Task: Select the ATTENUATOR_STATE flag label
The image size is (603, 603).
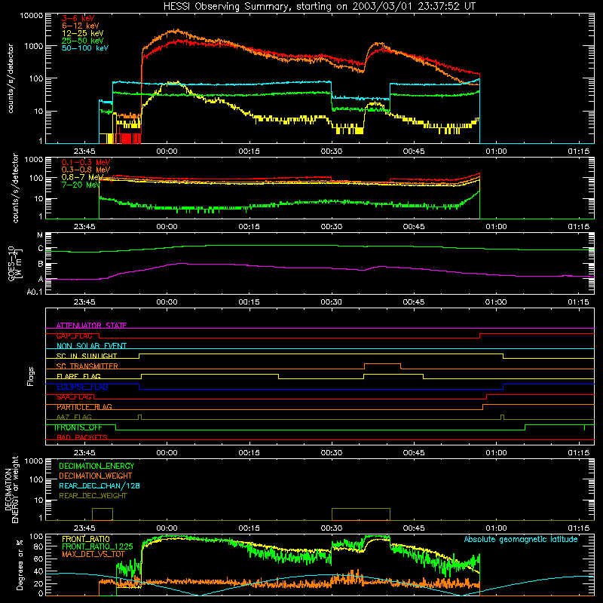Action: tap(91, 326)
